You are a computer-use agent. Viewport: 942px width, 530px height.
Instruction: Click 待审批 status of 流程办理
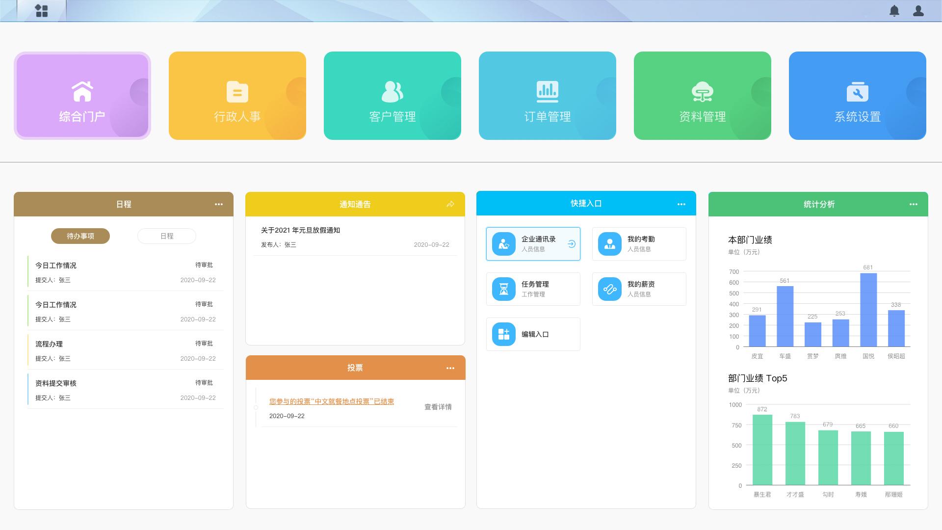click(x=204, y=344)
